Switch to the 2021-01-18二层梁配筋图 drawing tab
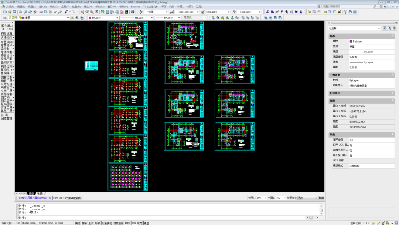The height and width of the screenshot is (225, 399). coord(67,198)
